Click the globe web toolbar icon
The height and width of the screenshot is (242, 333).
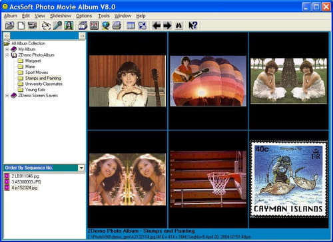pos(105,26)
